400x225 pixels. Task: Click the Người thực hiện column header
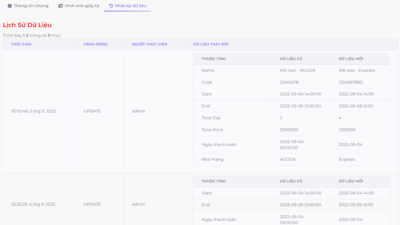tap(149, 44)
